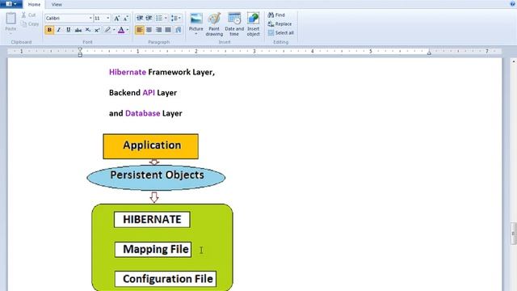Toggle Subscript formatting

click(x=88, y=30)
